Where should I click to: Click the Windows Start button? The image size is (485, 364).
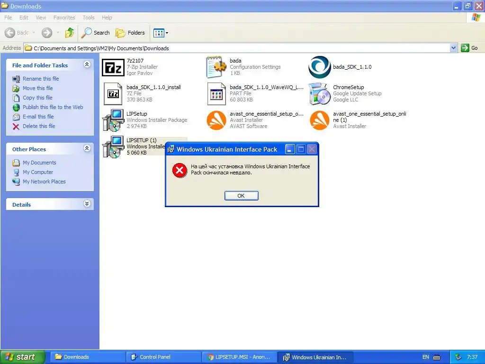(22, 357)
